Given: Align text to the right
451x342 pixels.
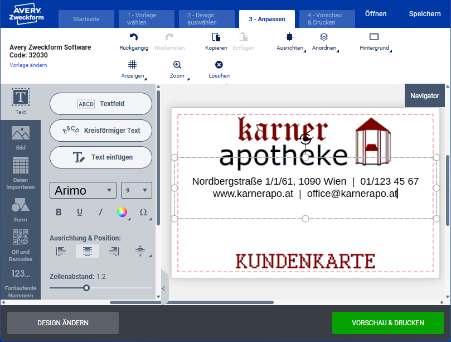Looking at the screenshot, I should pyautogui.click(x=114, y=251).
